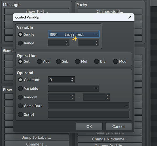Choose the Mod operation
The image size is (157, 146).
tap(116, 61)
